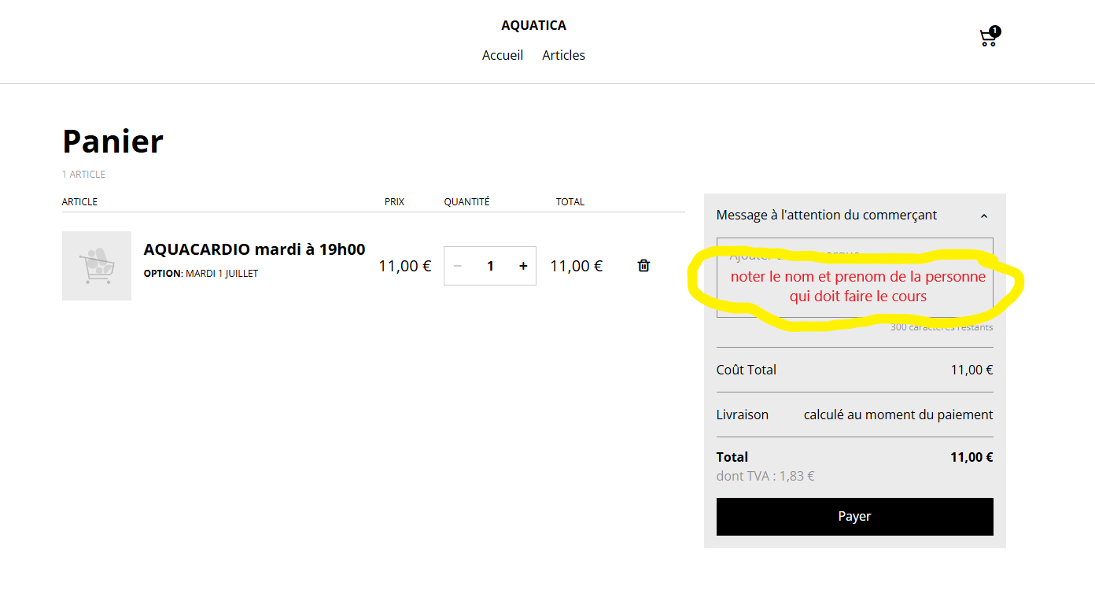The width and height of the screenshot is (1095, 597).
Task: Open AQUACARDIO mardi à 19h00 product link
Action: click(x=254, y=249)
